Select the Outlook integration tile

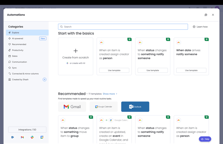[x=135, y=107]
